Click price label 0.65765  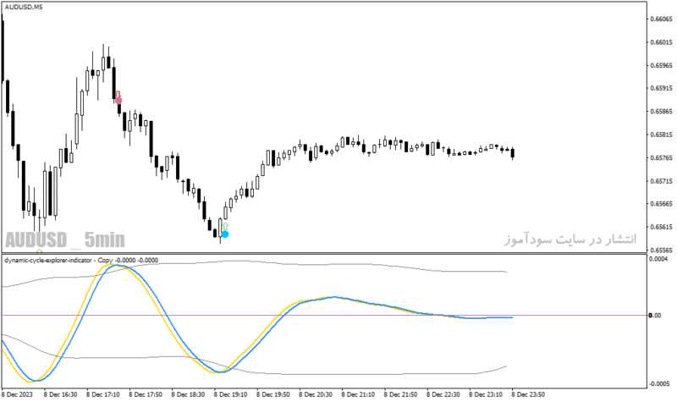click(x=661, y=158)
